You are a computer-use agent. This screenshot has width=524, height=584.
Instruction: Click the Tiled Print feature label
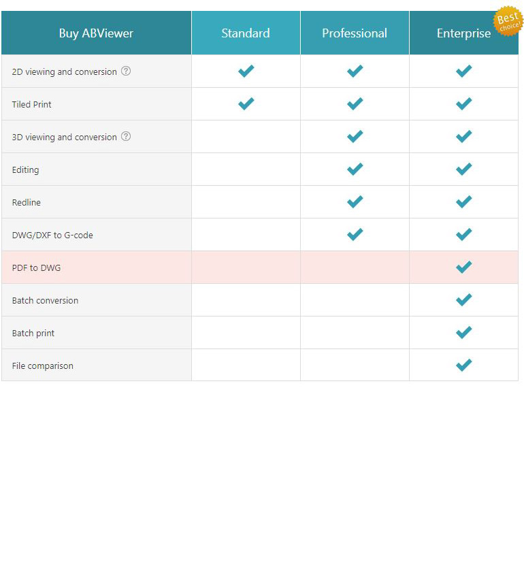(32, 104)
